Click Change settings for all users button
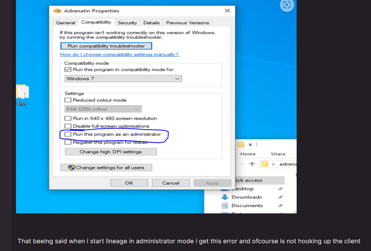Screen dimensions: 371x251 pos(106,168)
